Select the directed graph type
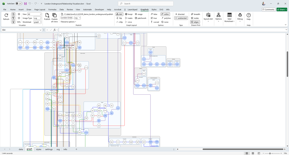 click(x=180, y=14)
